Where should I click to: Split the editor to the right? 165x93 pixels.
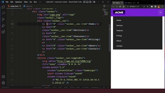(104, 6)
